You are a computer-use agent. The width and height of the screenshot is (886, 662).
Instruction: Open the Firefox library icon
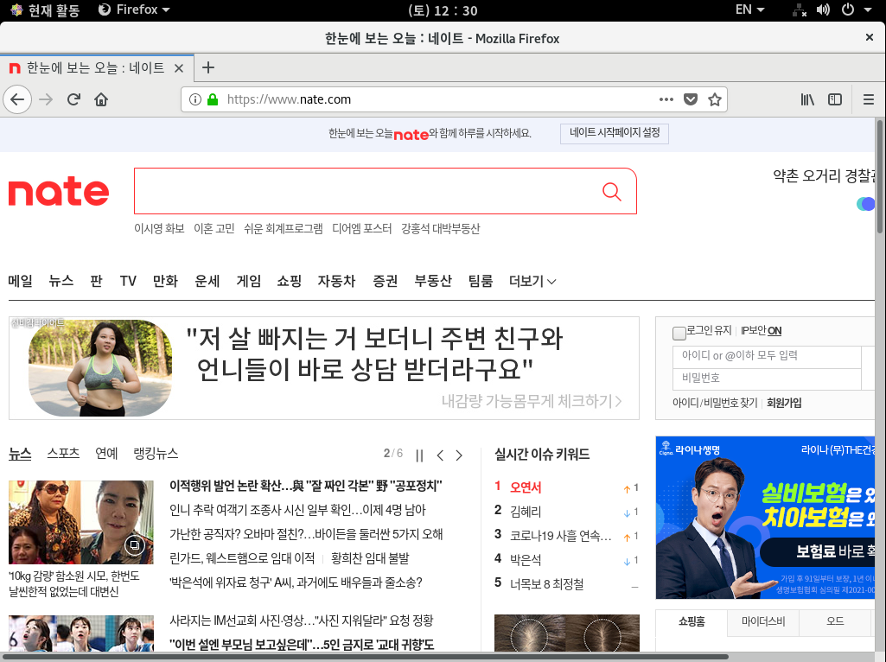(x=807, y=99)
